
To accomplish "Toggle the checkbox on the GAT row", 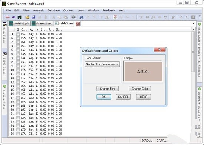I will tap(18, 58).
